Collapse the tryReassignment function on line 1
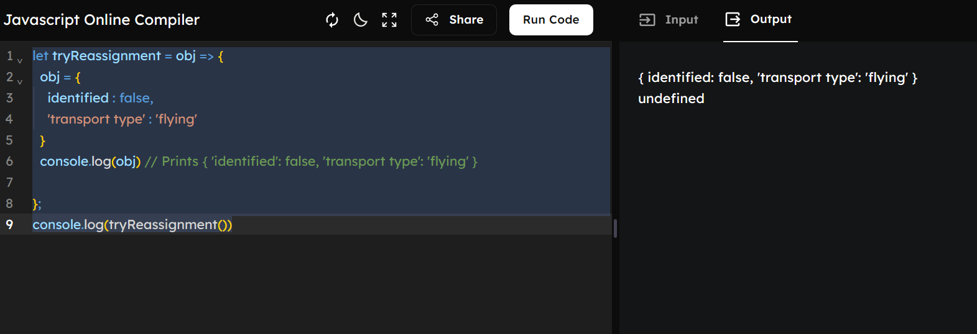Image resolution: width=977 pixels, height=334 pixels. click(x=20, y=60)
